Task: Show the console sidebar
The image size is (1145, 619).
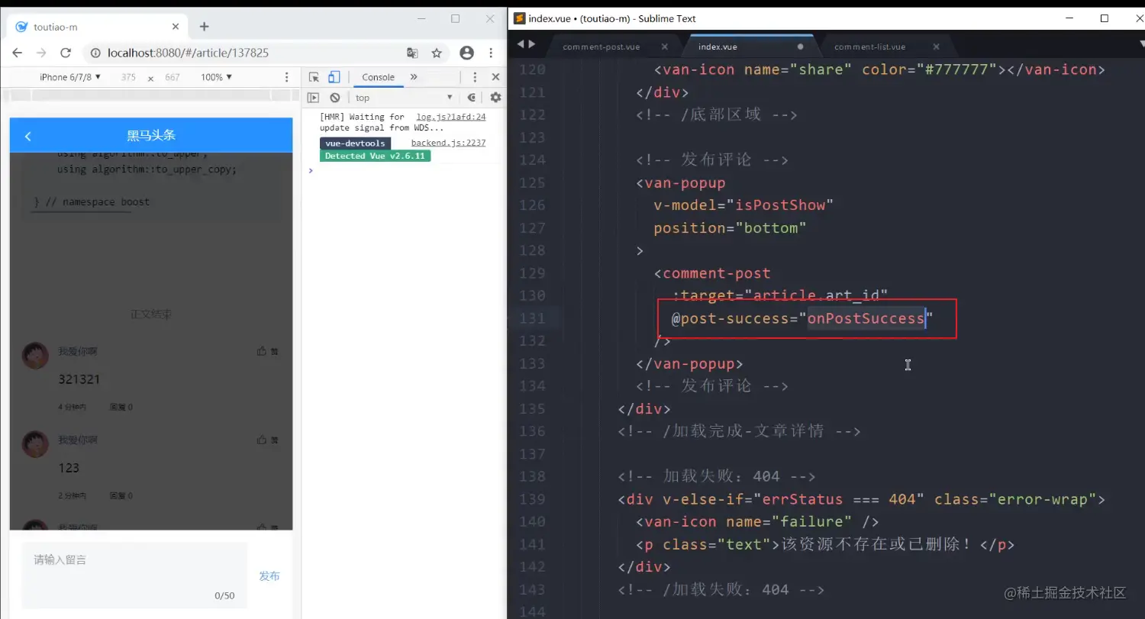Action: pos(313,98)
